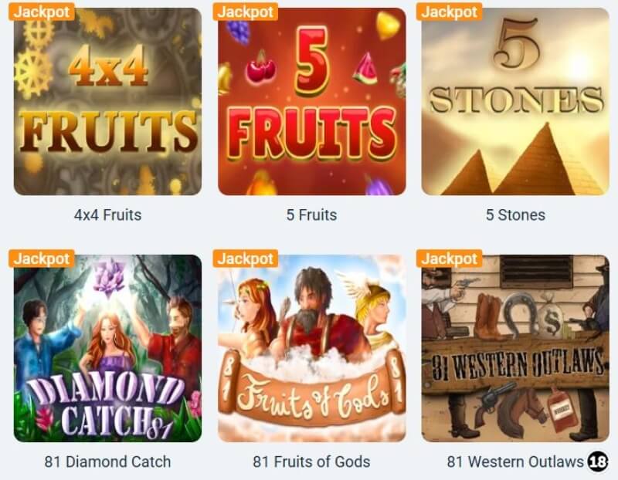Select the 5 Fruits title link
Image resolution: width=618 pixels, height=480 pixels.
click(x=312, y=215)
